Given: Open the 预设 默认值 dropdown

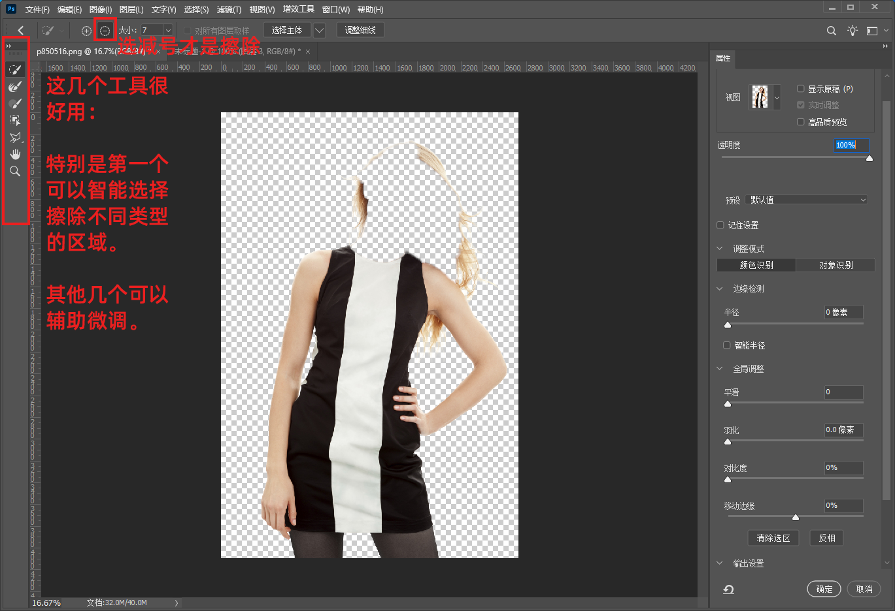Looking at the screenshot, I should tap(807, 200).
